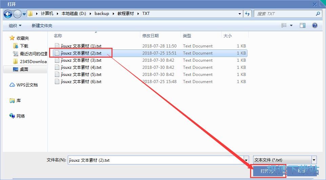Viewport: 326px width, 180px height.
Task: Open the file name history dropdown arrow
Action: tap(246, 160)
